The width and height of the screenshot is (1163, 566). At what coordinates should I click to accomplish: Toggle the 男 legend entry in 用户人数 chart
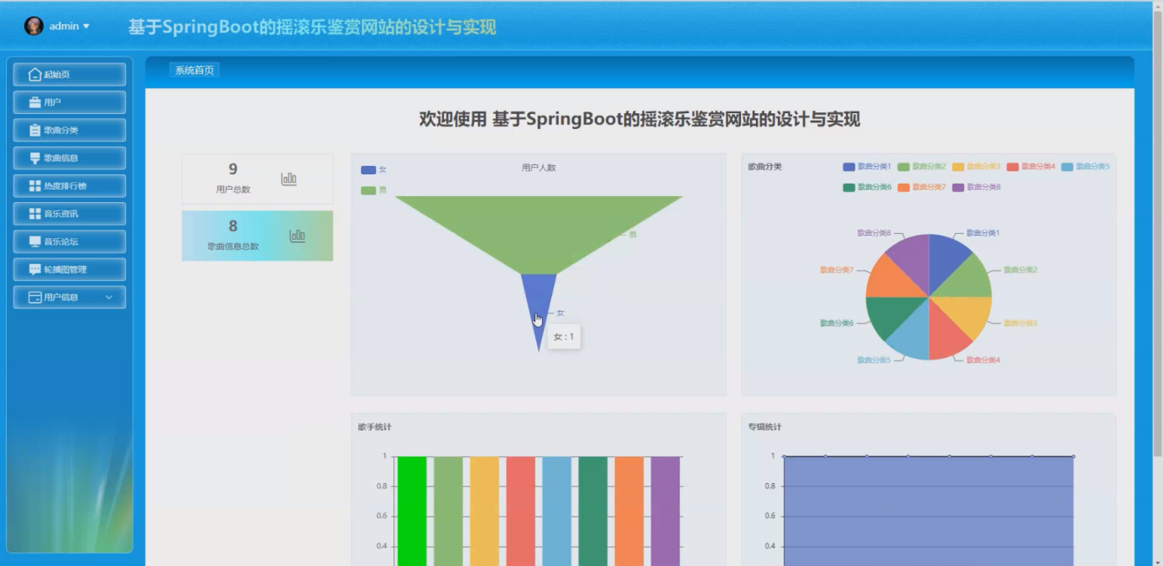374,190
